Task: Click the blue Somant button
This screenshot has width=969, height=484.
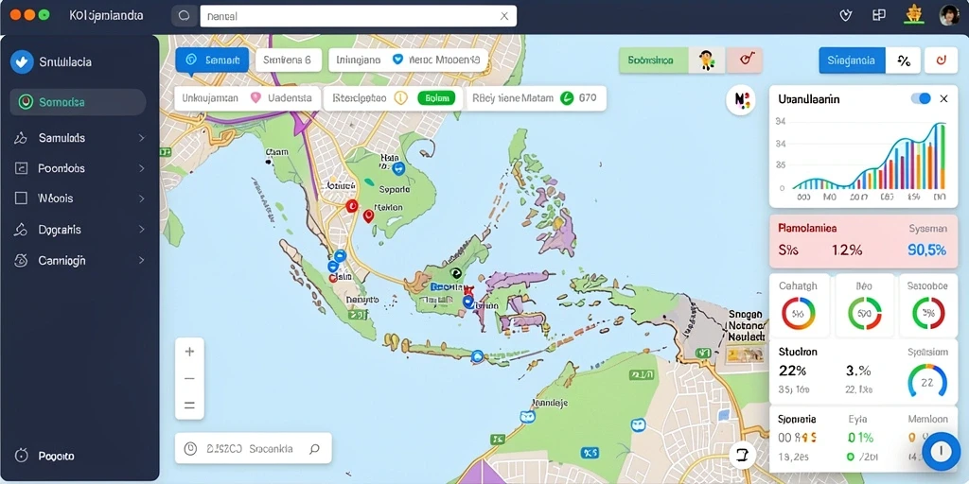Action: 212,60
